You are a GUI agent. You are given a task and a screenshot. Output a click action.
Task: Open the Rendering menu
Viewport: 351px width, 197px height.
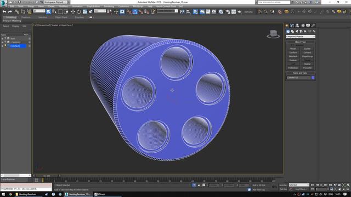(x=109, y=6)
